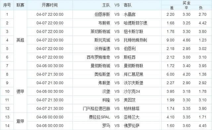Open the 佛罗伦萨 team link

pos(132,126)
